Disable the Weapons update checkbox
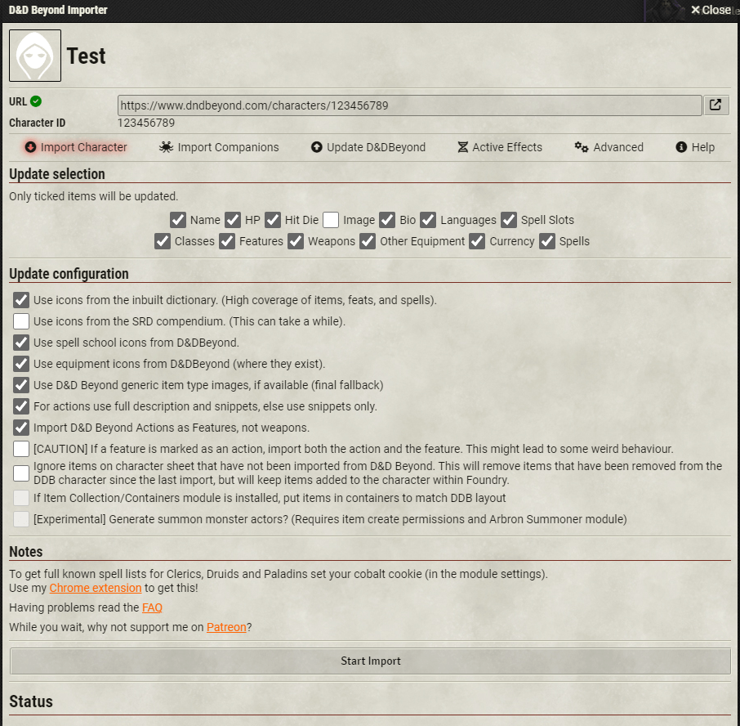 point(296,241)
